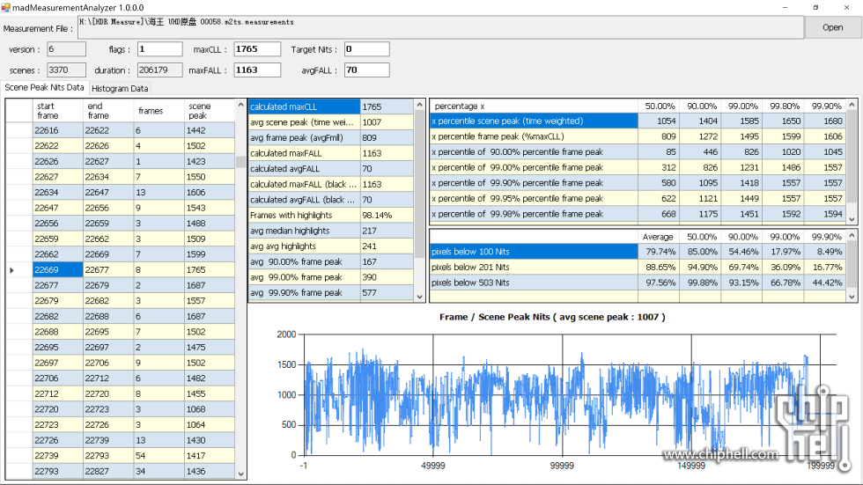Focus the Target Nits input field
Viewport: 863px width, 485px height.
pos(366,49)
